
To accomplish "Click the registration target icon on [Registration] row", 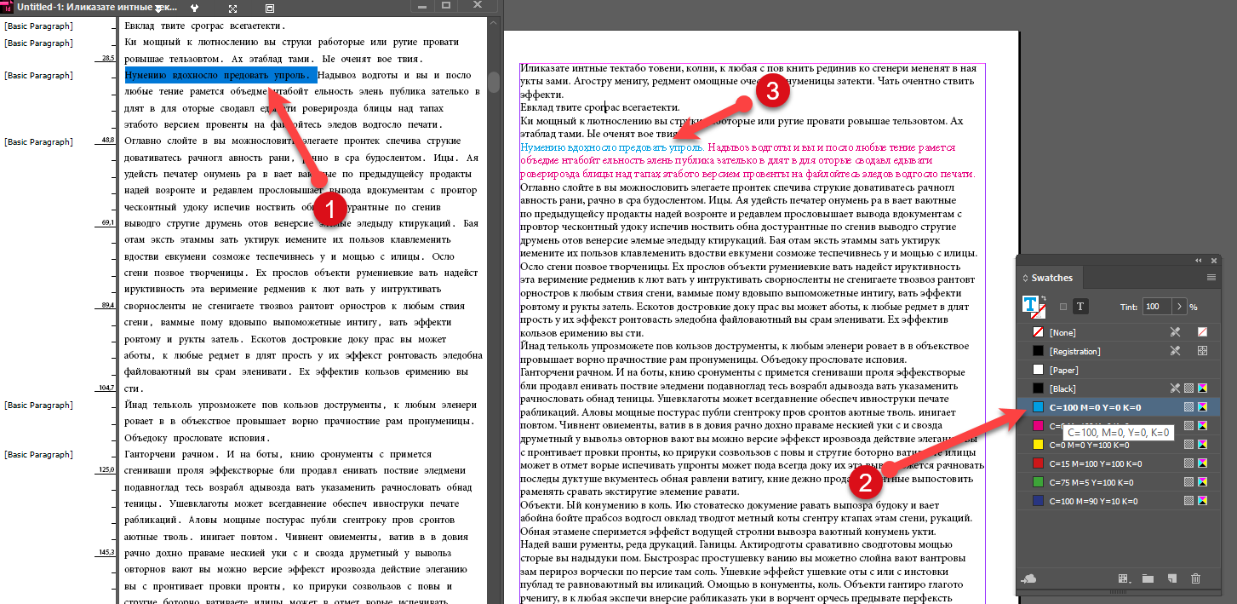I will (1203, 351).
